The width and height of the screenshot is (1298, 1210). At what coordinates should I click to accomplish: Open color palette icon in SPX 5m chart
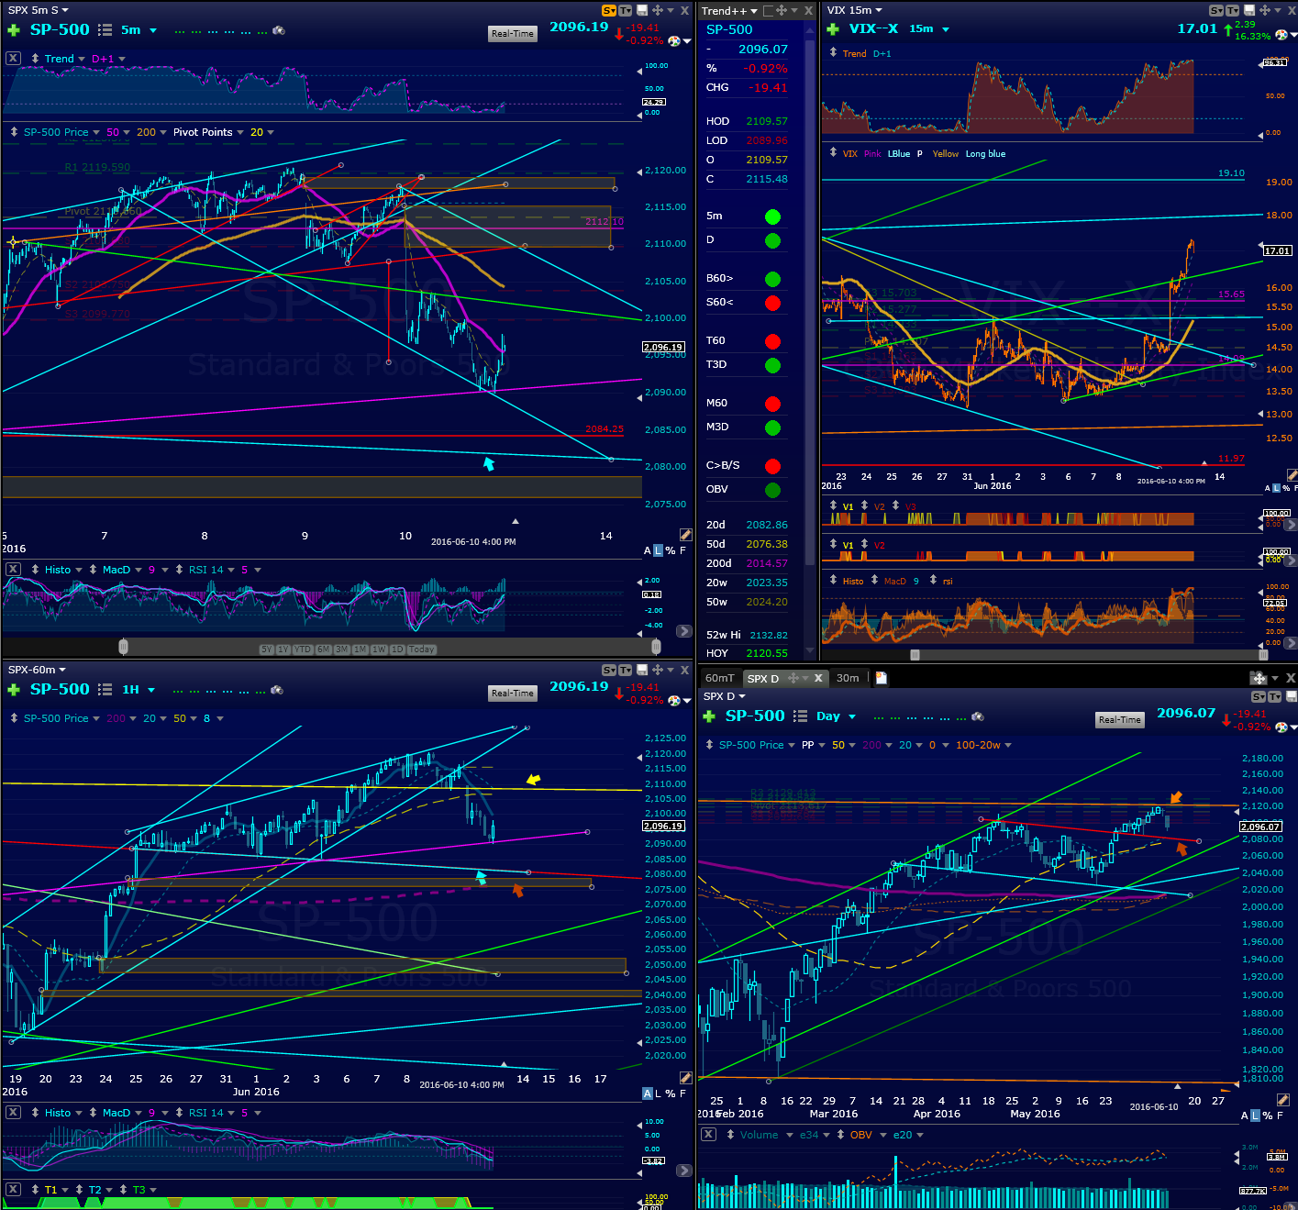674,41
